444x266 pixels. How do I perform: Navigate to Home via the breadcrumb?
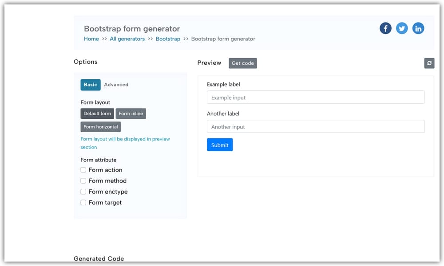91,39
